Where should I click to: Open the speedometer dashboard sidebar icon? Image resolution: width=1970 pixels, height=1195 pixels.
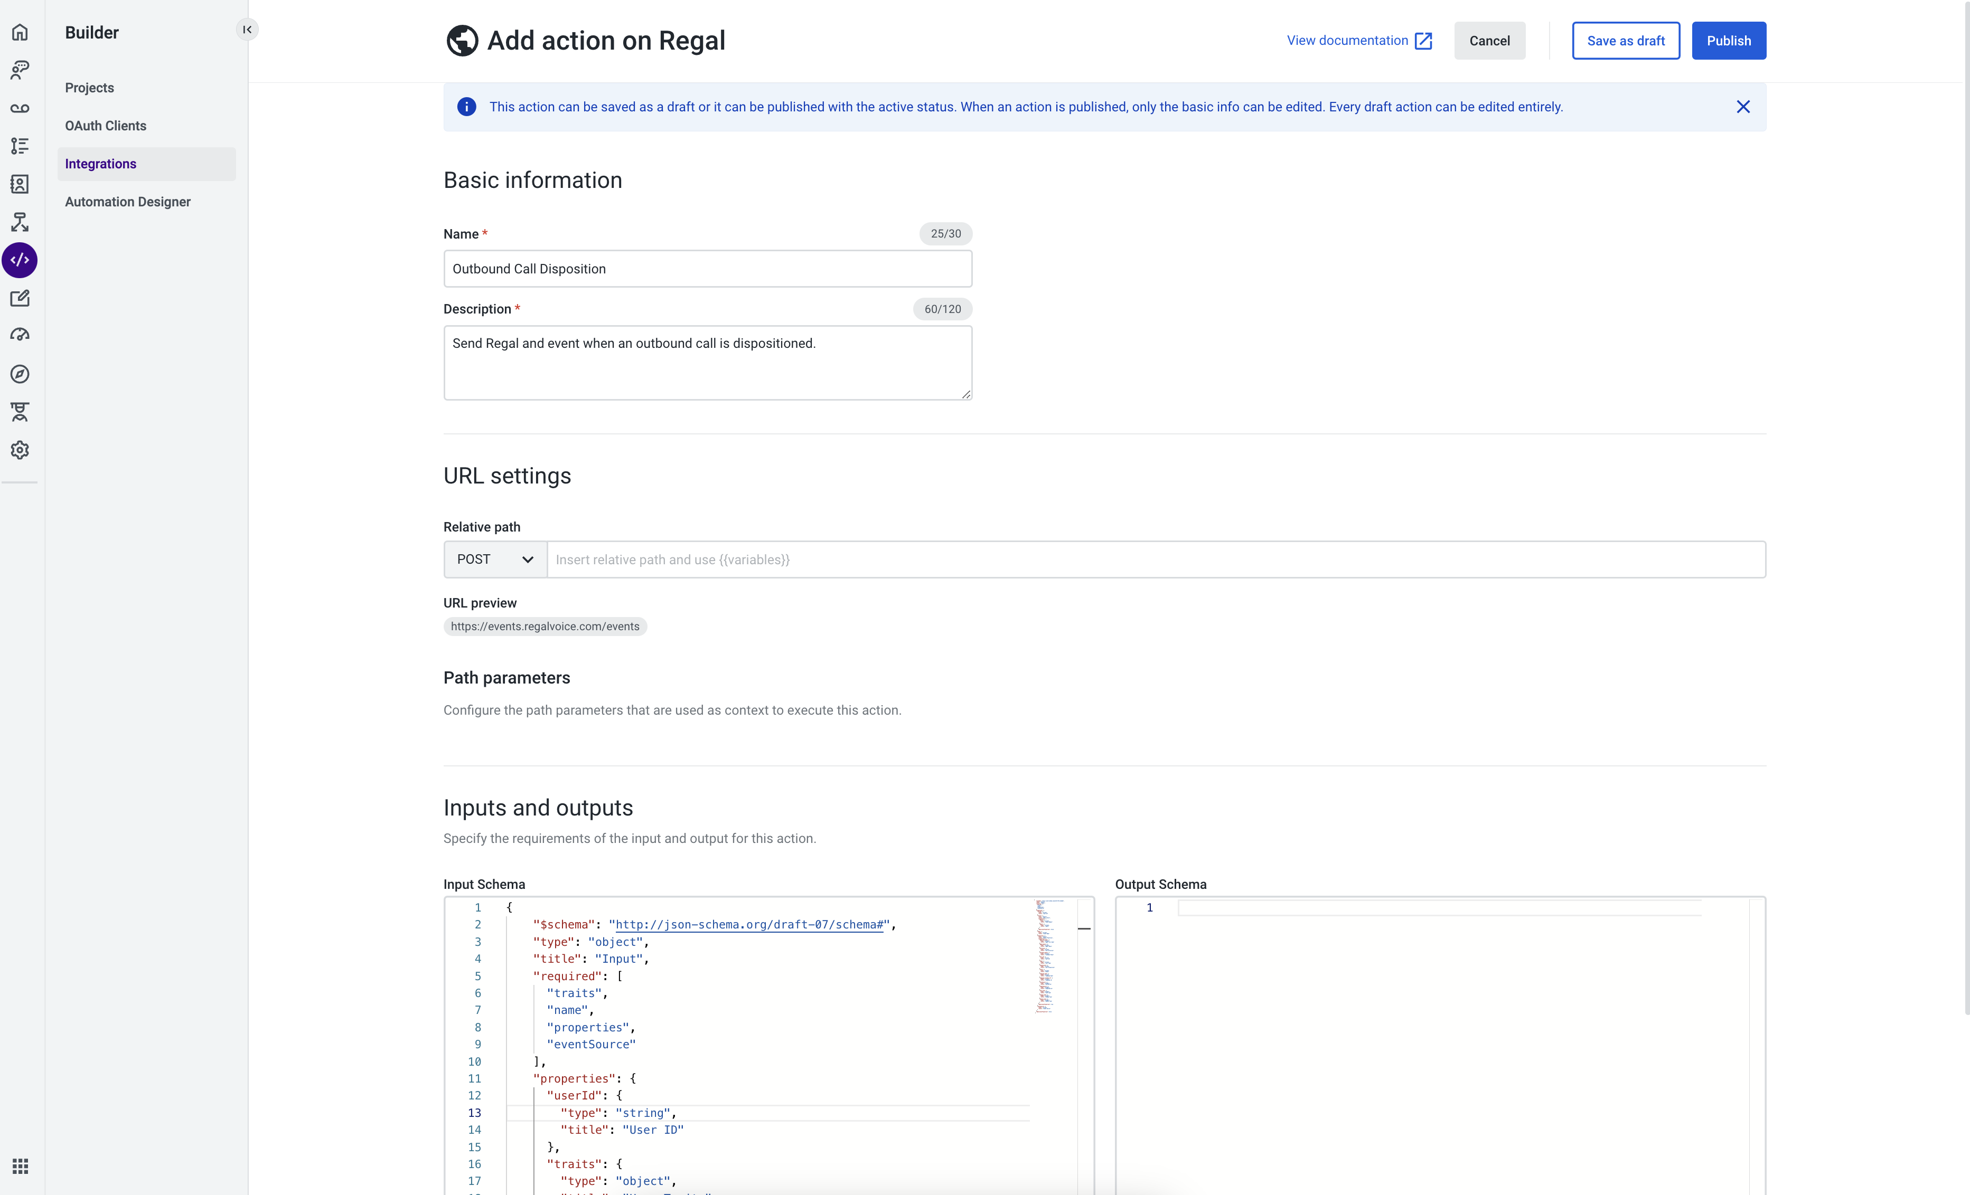[20, 336]
